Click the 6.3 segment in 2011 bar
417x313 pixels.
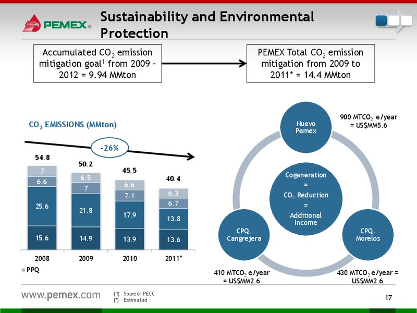tap(174, 193)
